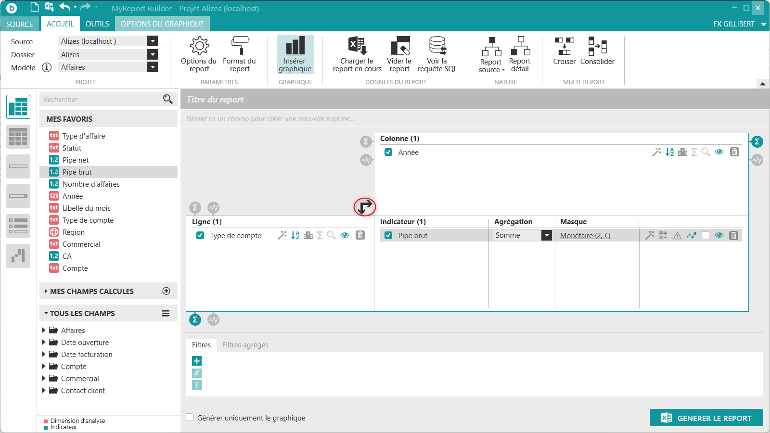Click the add filter plus button
Viewport: 770px width, 433px height.
(197, 361)
